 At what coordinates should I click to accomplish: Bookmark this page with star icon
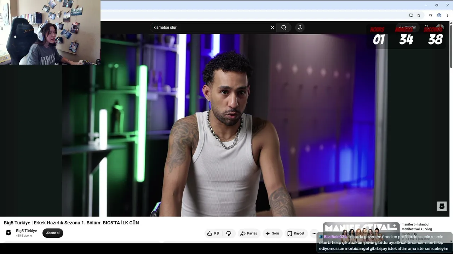pos(419,15)
